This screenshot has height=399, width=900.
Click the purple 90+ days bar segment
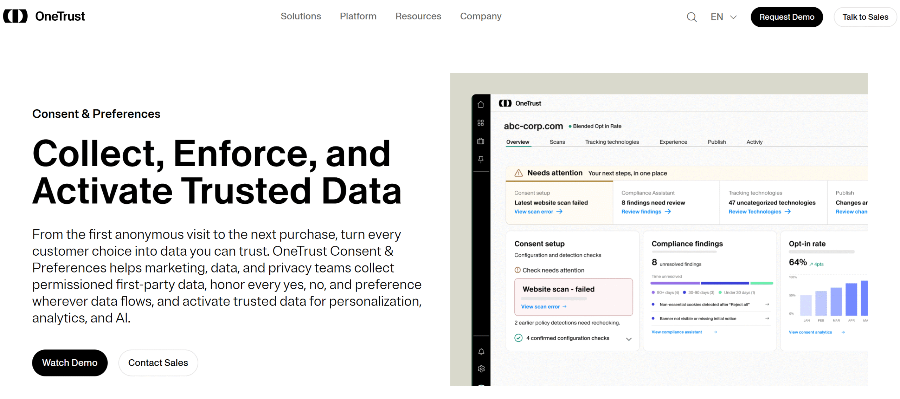pyautogui.click(x=675, y=283)
